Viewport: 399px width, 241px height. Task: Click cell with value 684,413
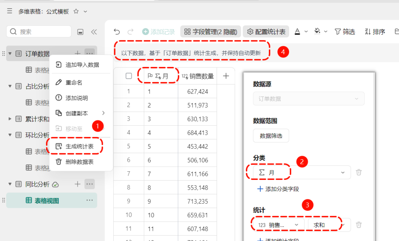pos(198,133)
